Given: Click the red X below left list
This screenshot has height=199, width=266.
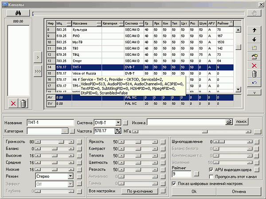Looking at the screenshot, I should 14,103.
